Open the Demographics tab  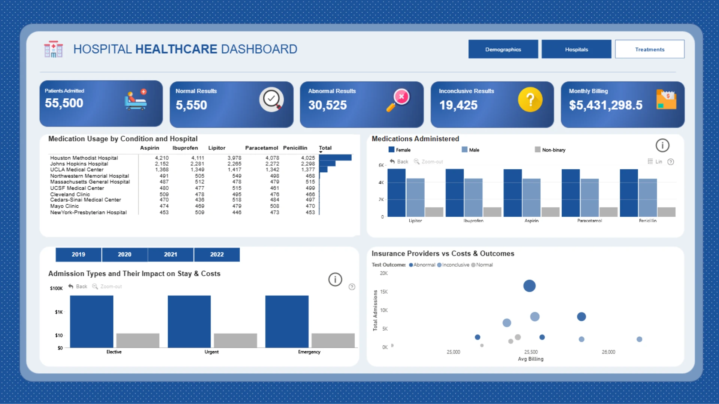(503, 49)
